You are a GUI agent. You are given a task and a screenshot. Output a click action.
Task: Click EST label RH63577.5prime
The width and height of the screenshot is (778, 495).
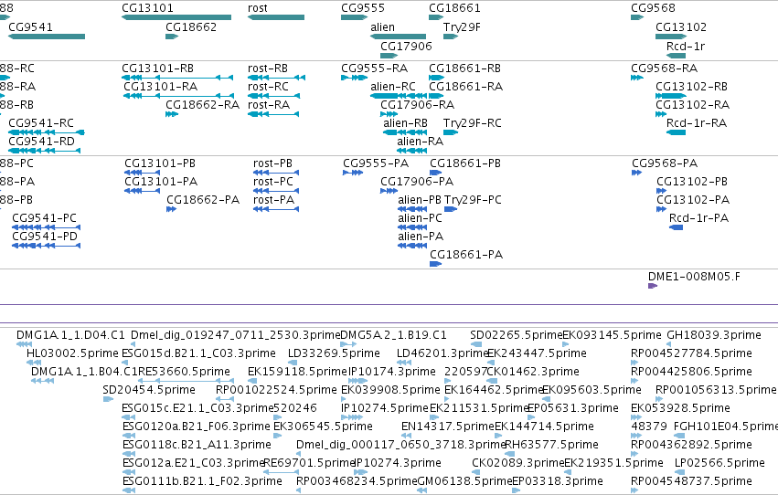coord(551,445)
